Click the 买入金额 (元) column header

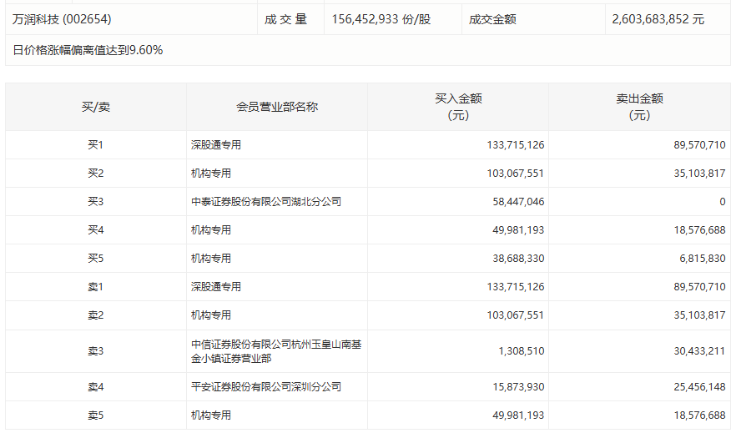pos(458,107)
